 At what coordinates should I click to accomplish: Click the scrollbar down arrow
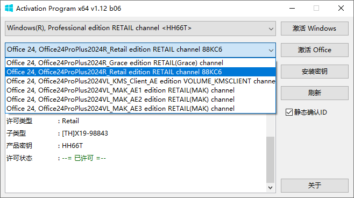[x=270, y=188]
